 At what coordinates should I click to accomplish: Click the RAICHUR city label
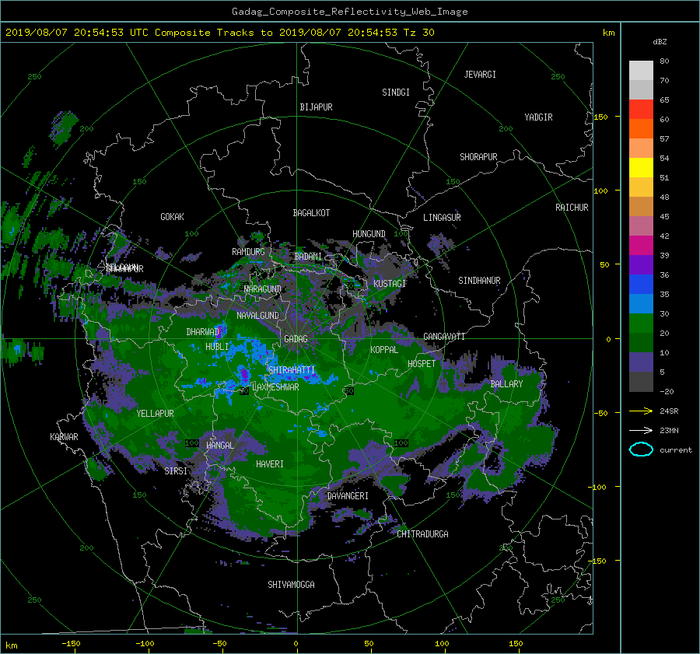tap(572, 208)
